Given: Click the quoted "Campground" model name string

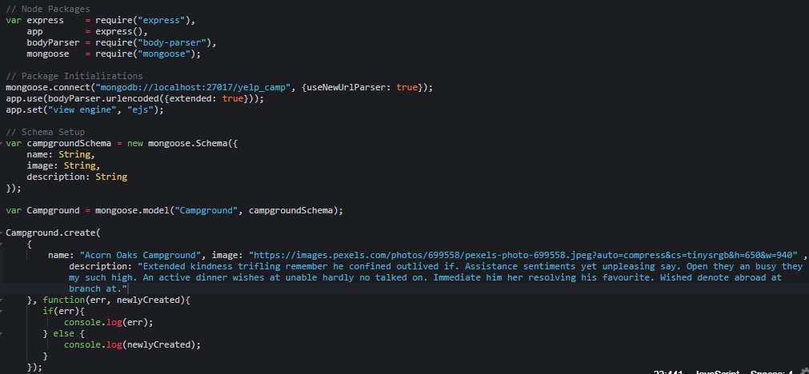Looking at the screenshot, I should (206, 211).
